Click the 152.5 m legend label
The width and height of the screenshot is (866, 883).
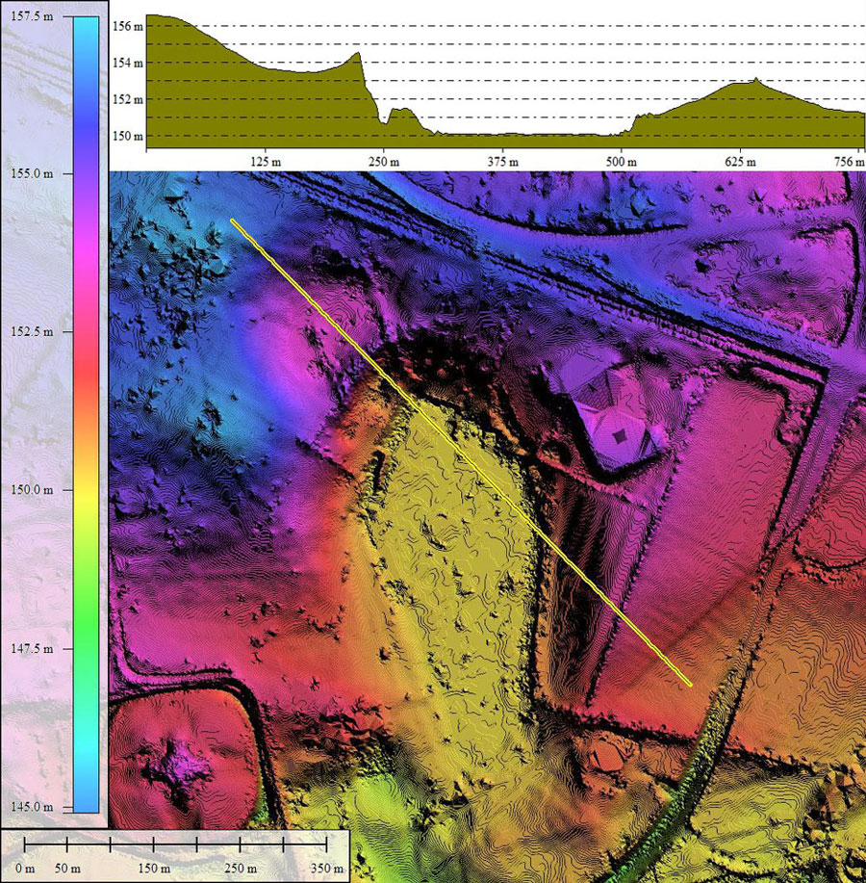tap(32, 331)
